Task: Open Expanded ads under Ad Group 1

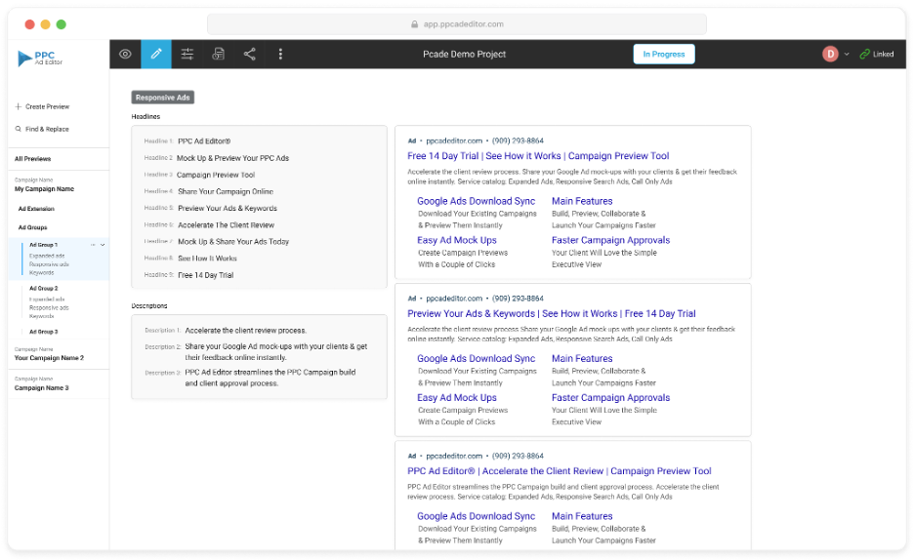Action: point(47,256)
